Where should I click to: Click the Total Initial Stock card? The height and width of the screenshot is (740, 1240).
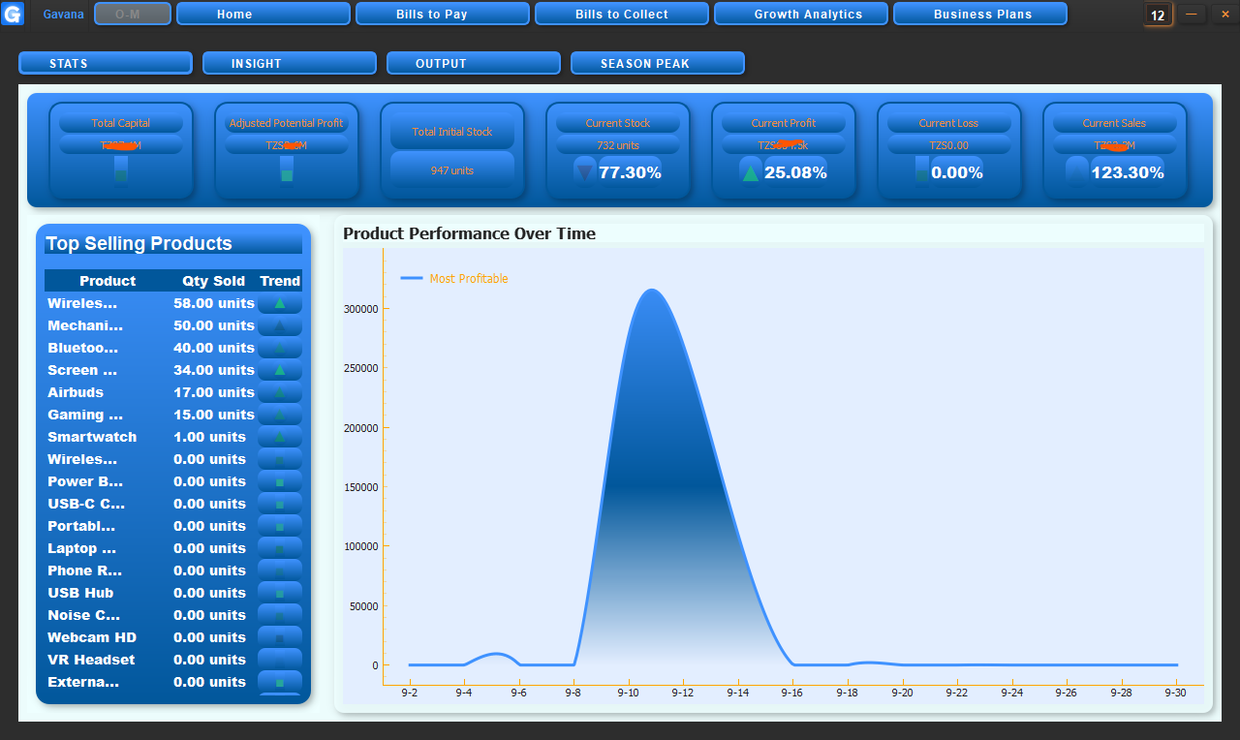point(452,152)
